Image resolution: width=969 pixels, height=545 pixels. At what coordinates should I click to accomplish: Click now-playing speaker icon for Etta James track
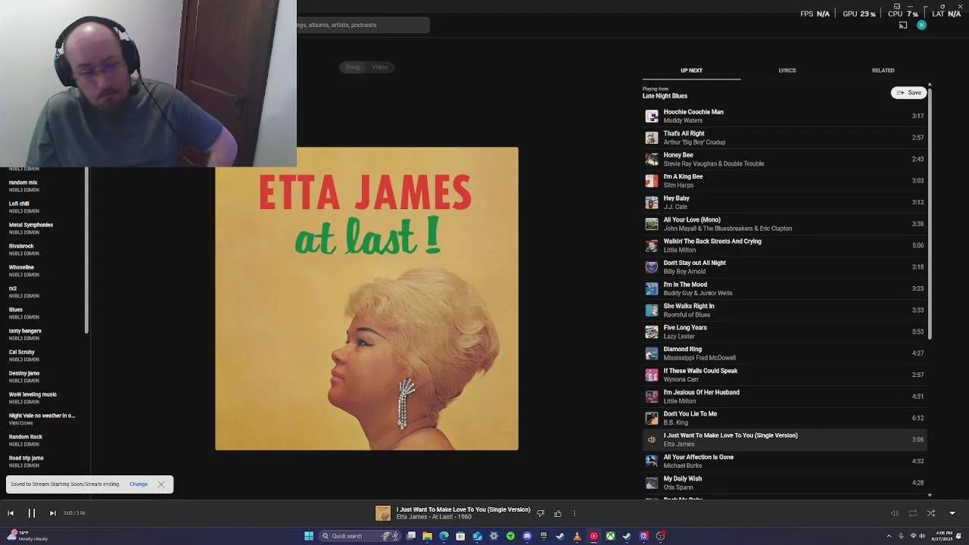point(651,440)
